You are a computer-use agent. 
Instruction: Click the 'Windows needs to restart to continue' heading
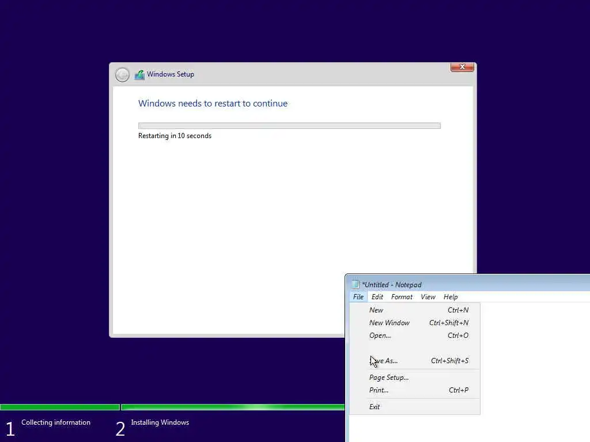213,104
